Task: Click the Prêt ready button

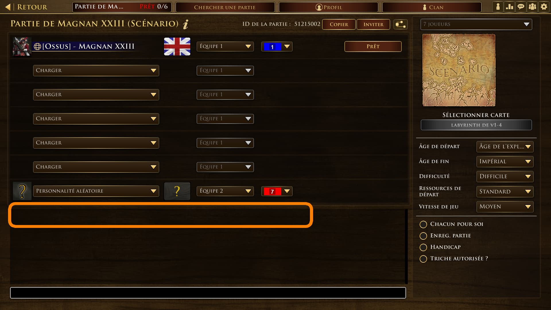Action: pyautogui.click(x=373, y=46)
